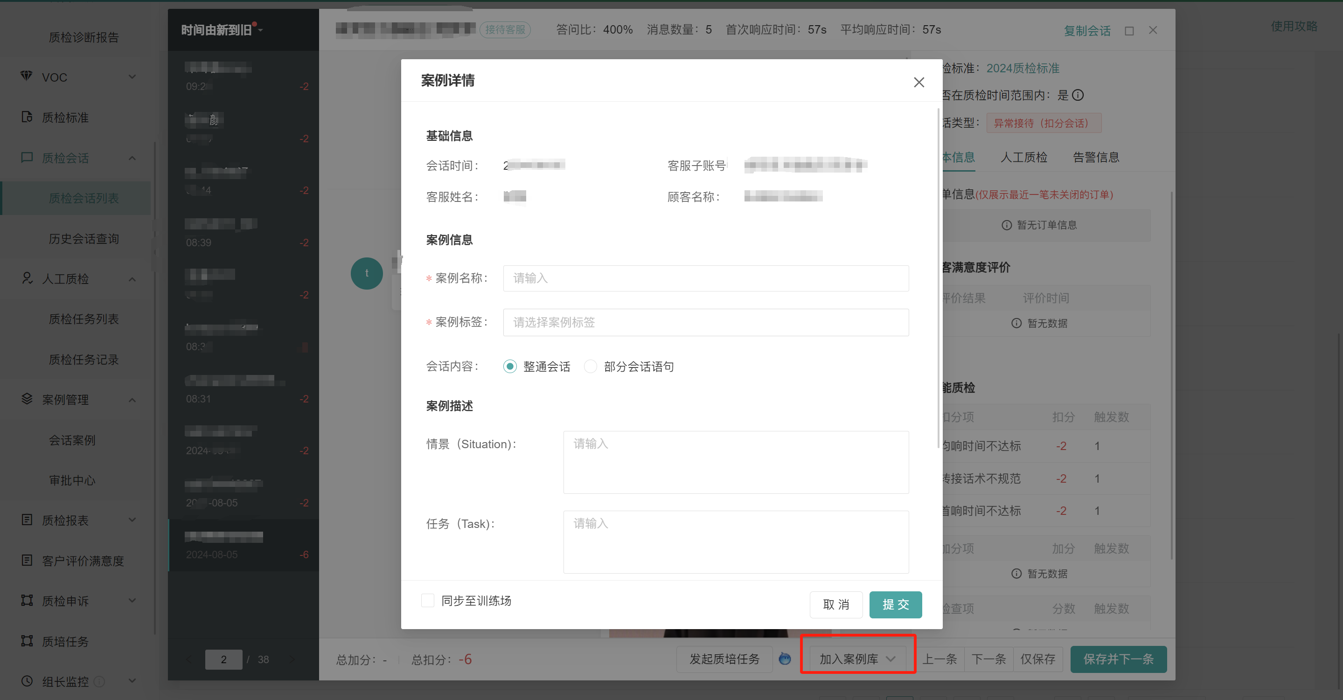Image resolution: width=1343 pixels, height=700 pixels.
Task: Close the session detail panel X icon
Action: click(x=1153, y=30)
